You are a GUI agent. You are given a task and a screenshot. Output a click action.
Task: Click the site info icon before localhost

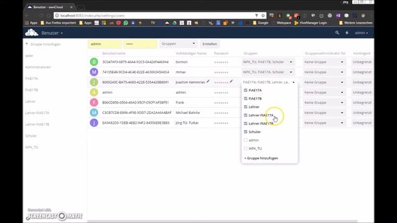click(x=57, y=15)
